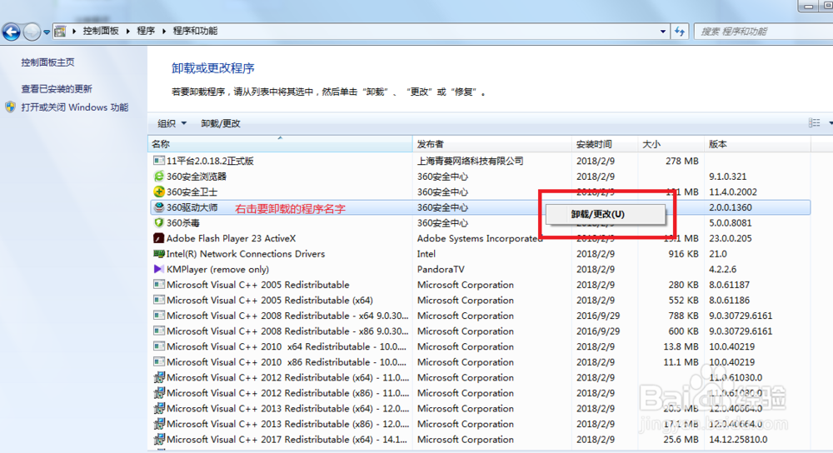Click the 搜索 程序和功能 search field
The image size is (833, 453).
click(763, 32)
